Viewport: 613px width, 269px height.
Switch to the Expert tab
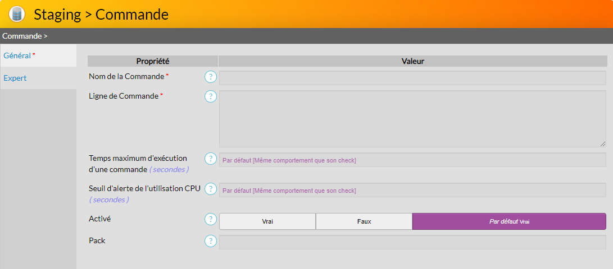tap(15, 78)
